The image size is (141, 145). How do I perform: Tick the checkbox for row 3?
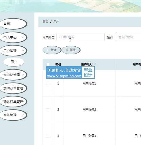pyautogui.click(x=47, y=136)
